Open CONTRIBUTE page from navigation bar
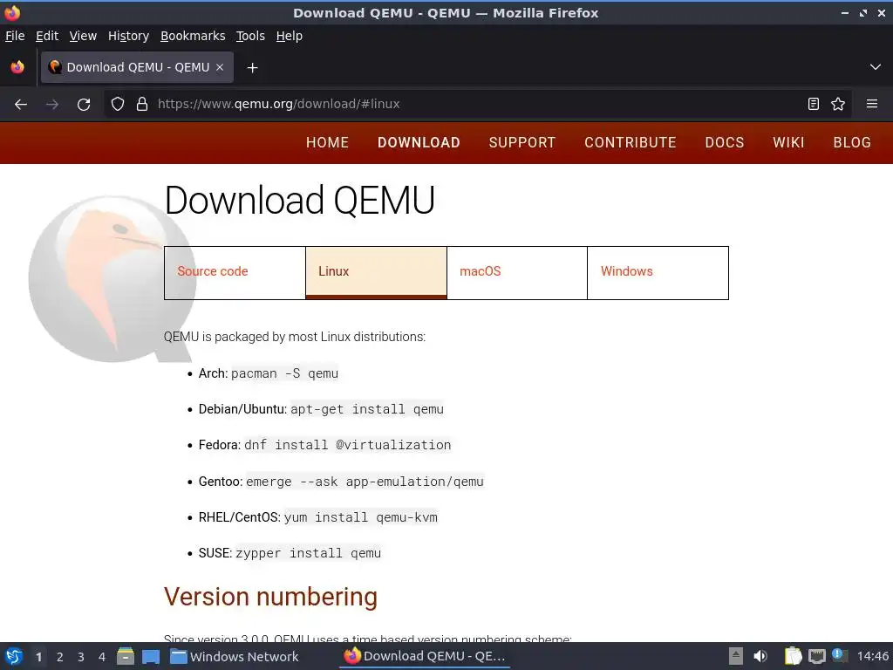 [631, 142]
